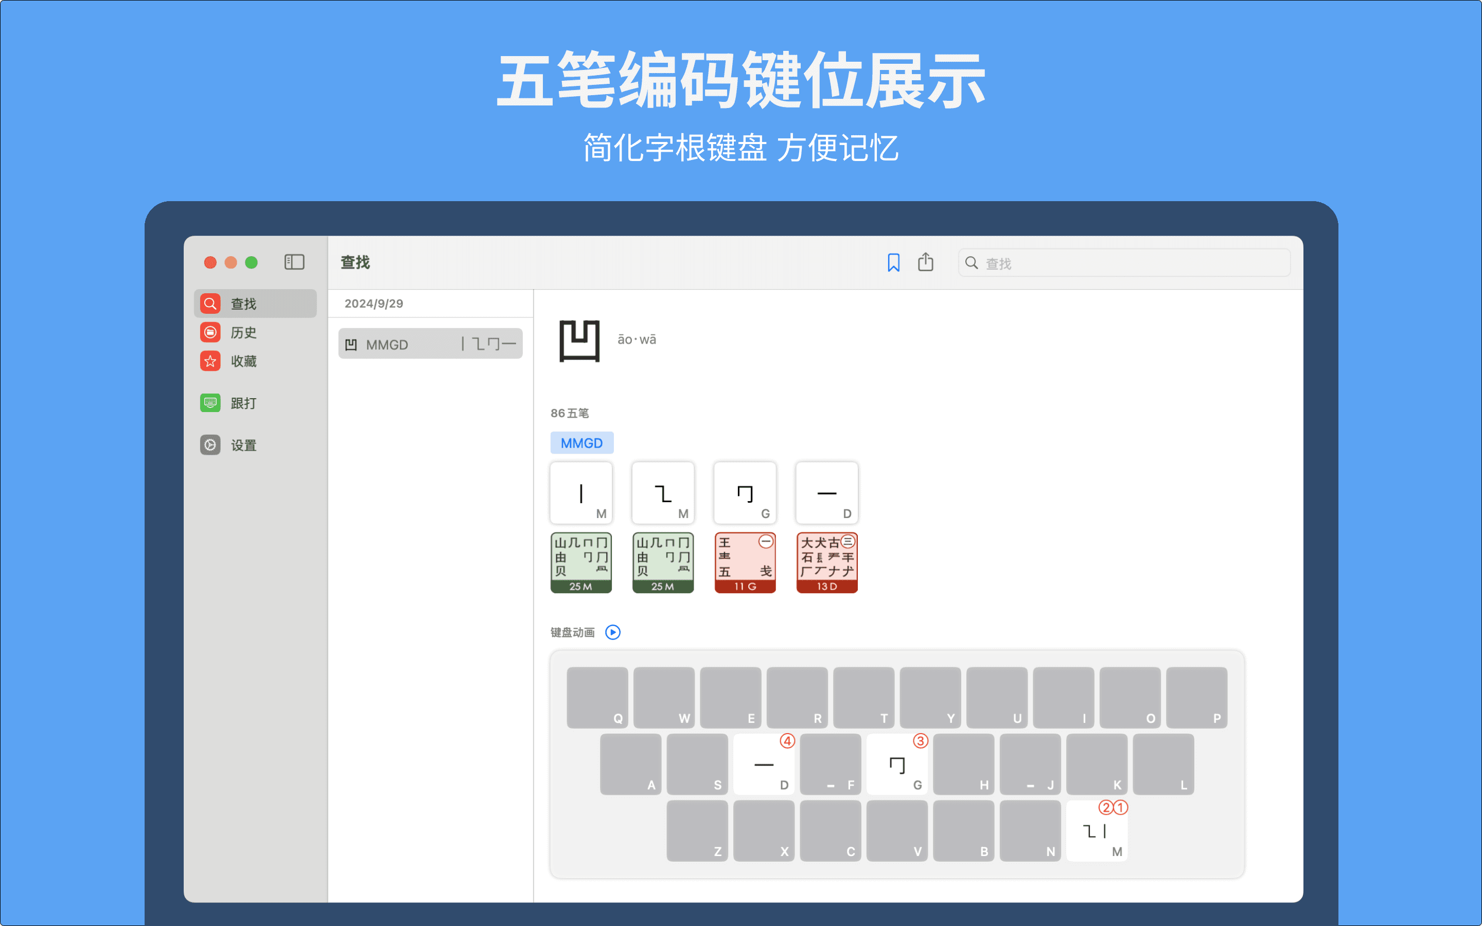
Task: Click the share icon in toolbar
Action: (x=925, y=262)
